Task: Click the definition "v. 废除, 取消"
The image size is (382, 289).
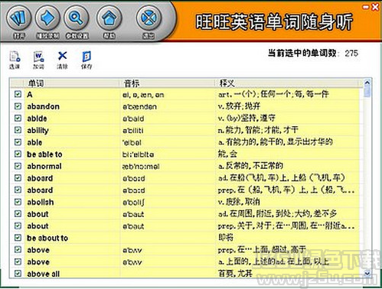Action: click(239, 202)
